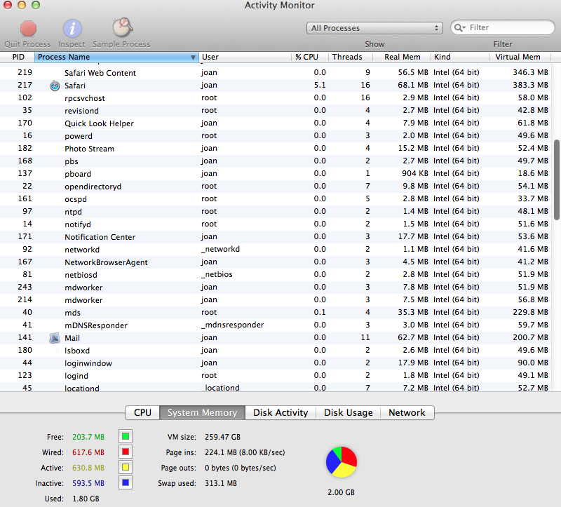
Task: Click the yellow Active memory color swatch
Action: click(x=126, y=467)
